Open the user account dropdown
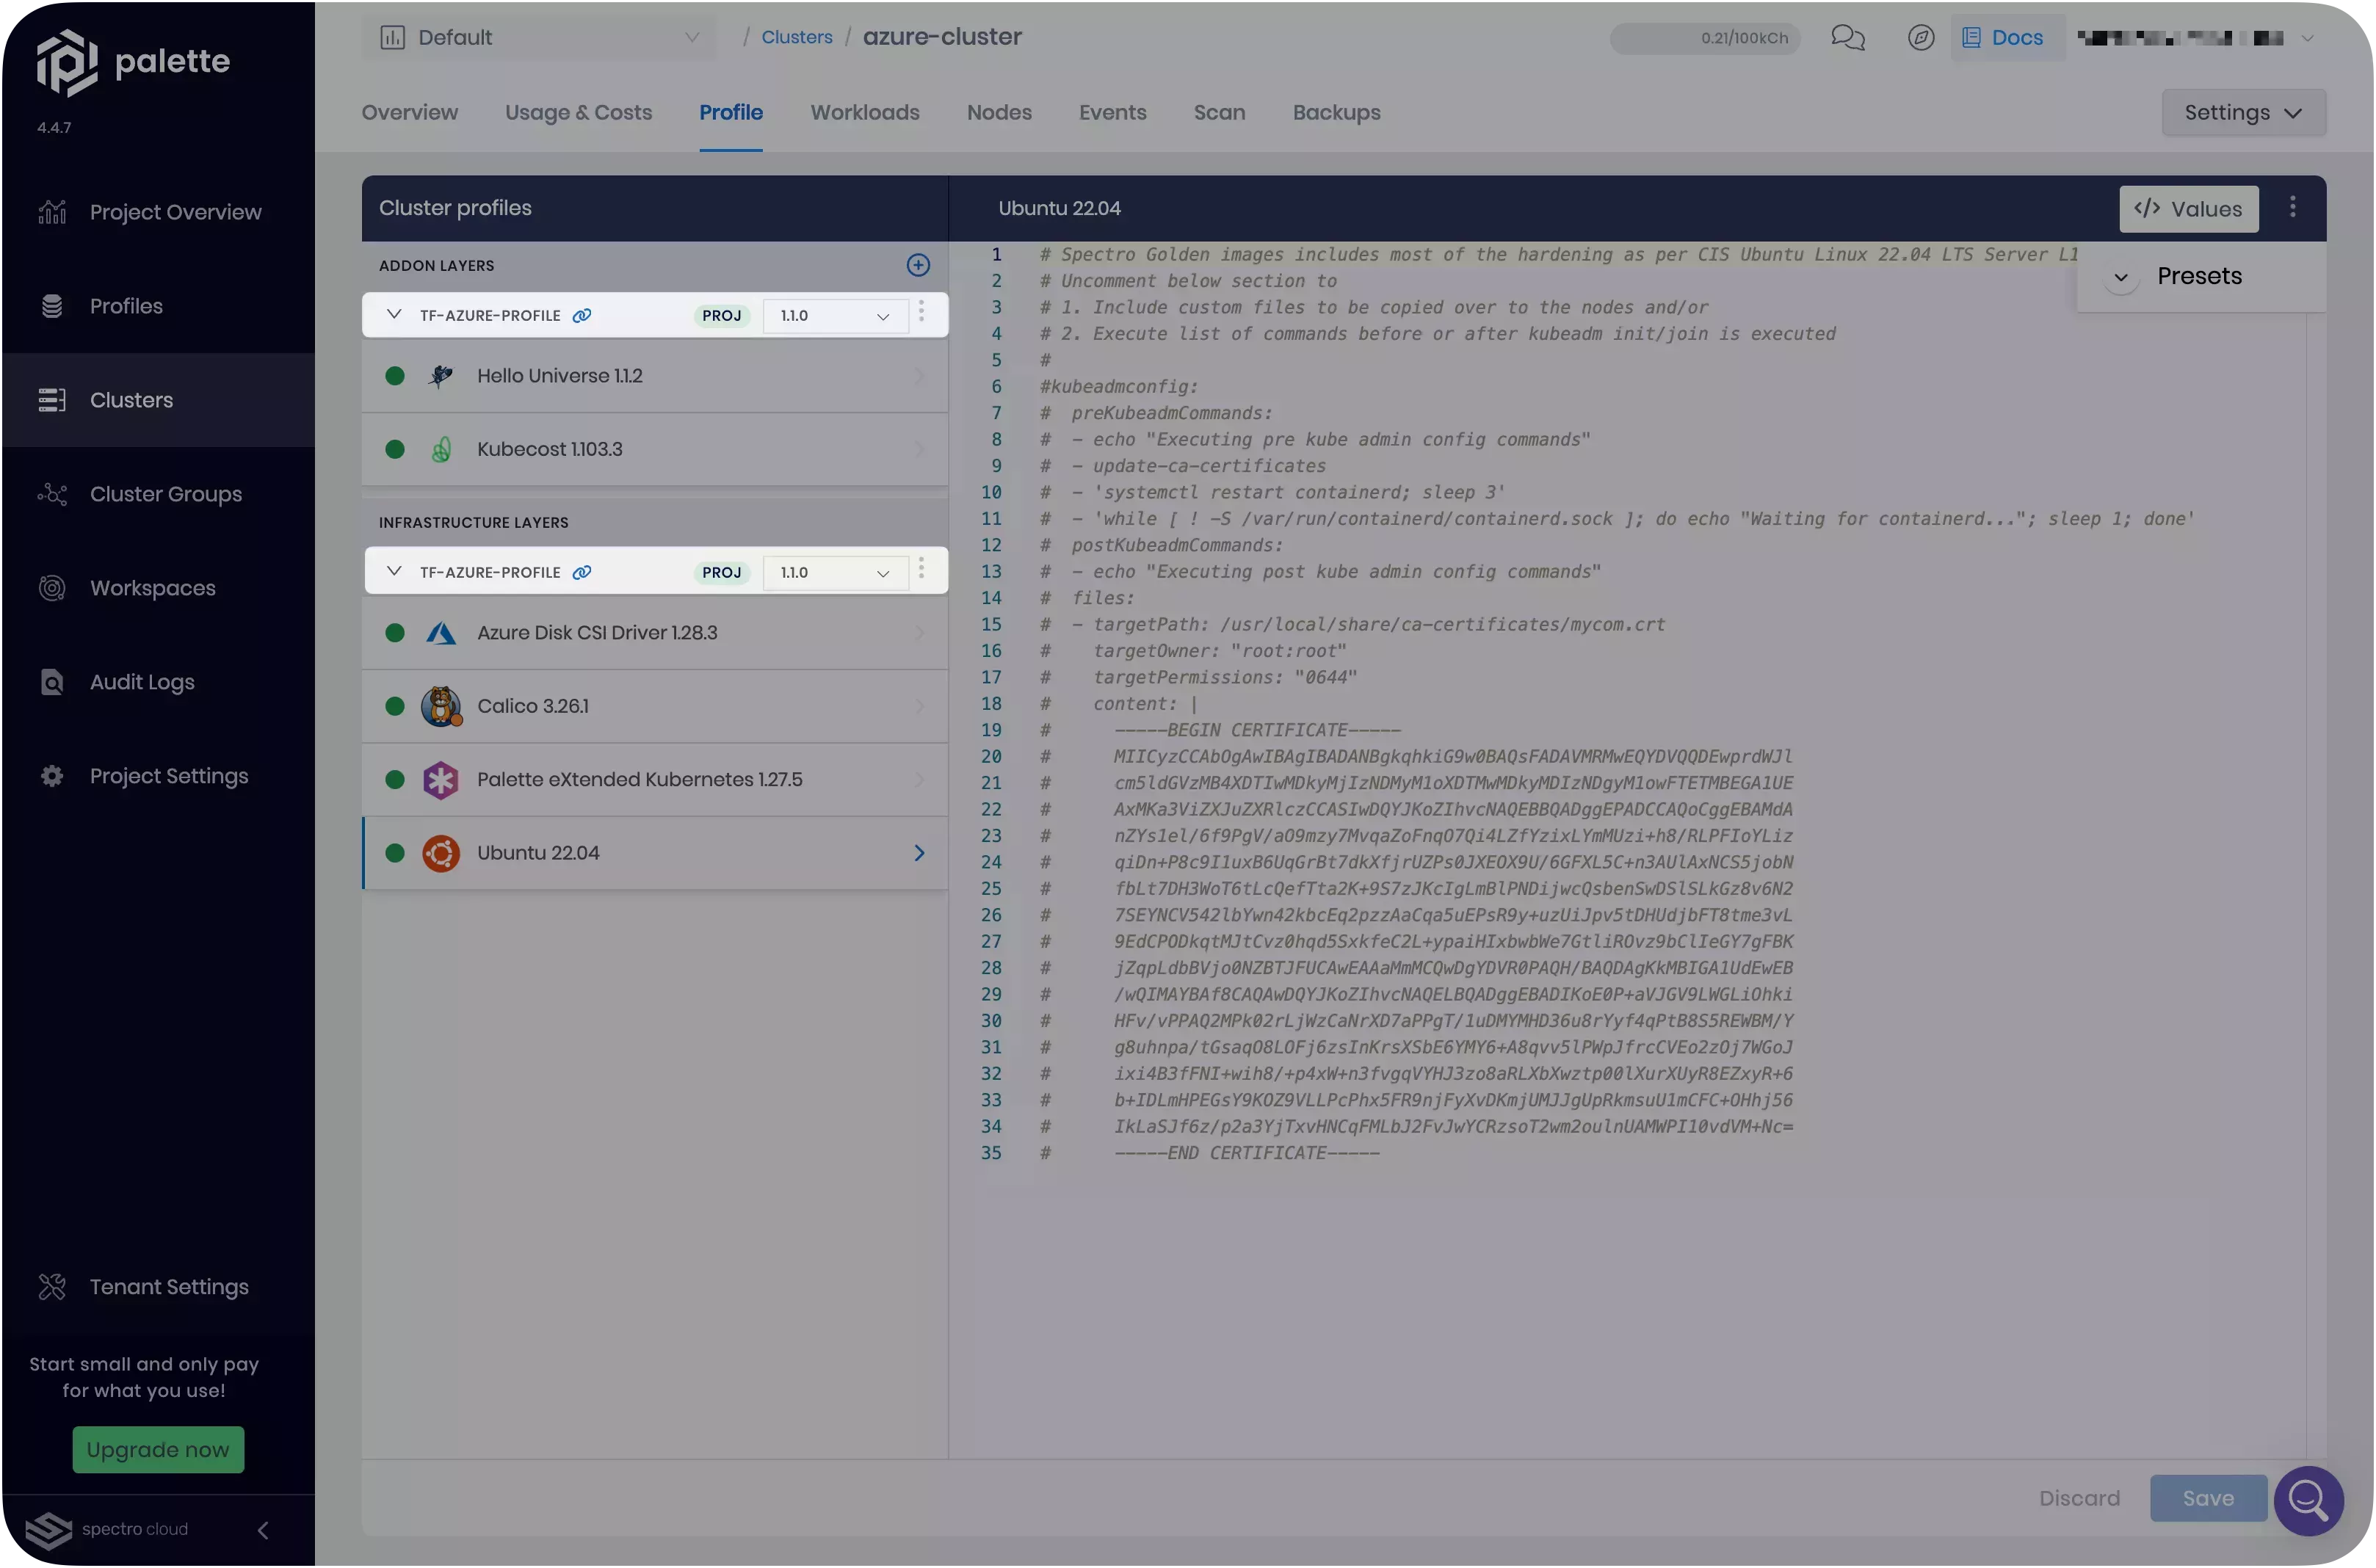Image resolution: width=2376 pixels, height=1568 pixels. 2197,38
